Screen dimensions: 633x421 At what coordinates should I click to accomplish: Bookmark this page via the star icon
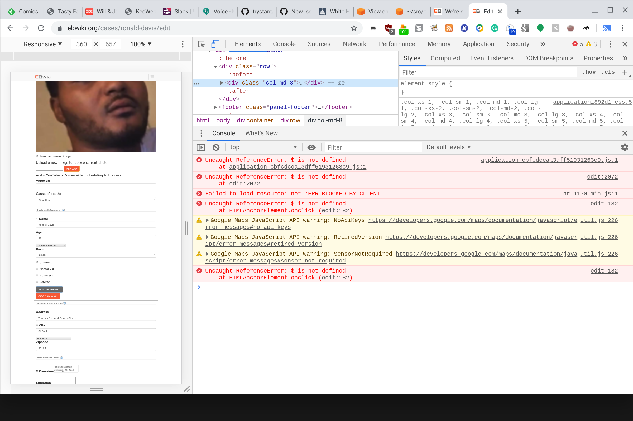pyautogui.click(x=354, y=28)
